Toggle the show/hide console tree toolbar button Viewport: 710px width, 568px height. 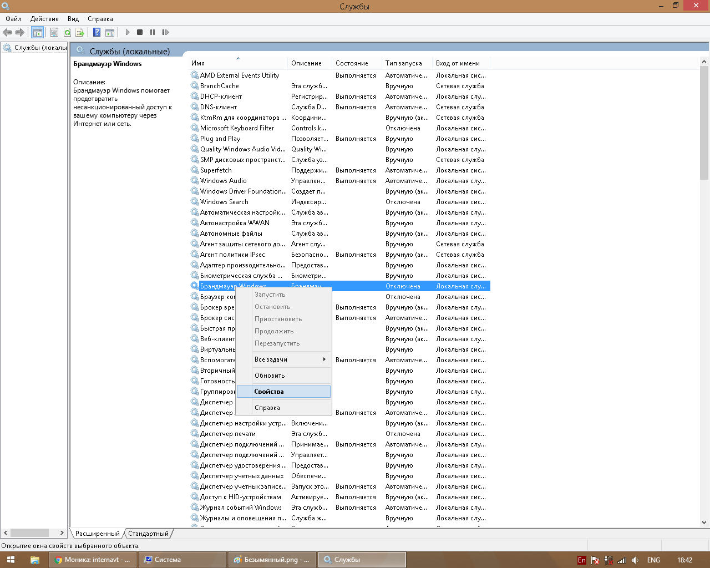(38, 32)
